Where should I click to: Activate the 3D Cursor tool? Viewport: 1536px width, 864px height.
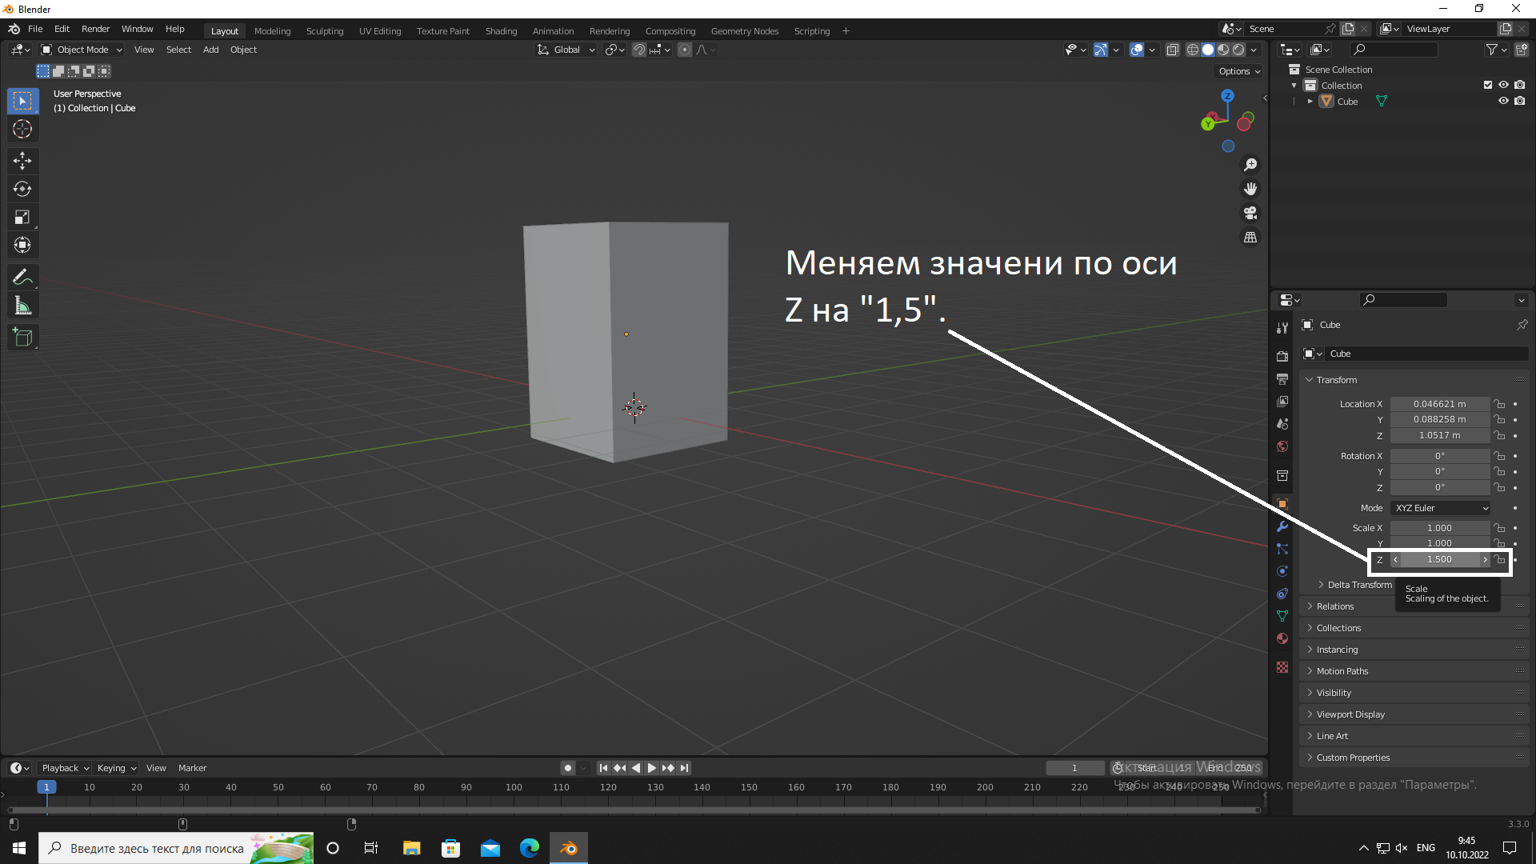[x=22, y=129]
